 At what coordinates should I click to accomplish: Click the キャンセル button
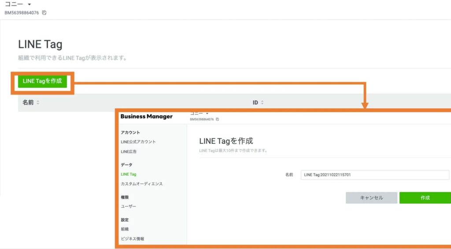371,198
